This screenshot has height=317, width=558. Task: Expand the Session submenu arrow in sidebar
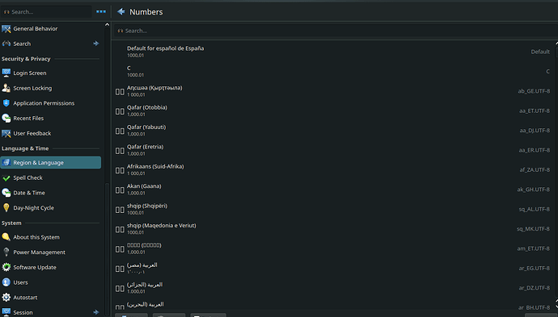(x=96, y=312)
